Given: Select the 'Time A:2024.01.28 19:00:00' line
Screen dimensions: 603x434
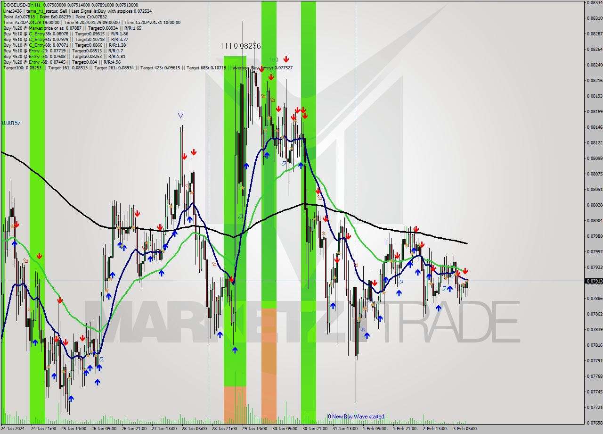Looking at the screenshot, I should [x=91, y=22].
